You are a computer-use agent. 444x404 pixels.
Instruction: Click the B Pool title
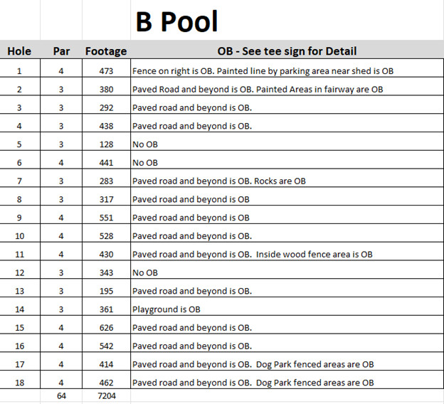pos(176,22)
